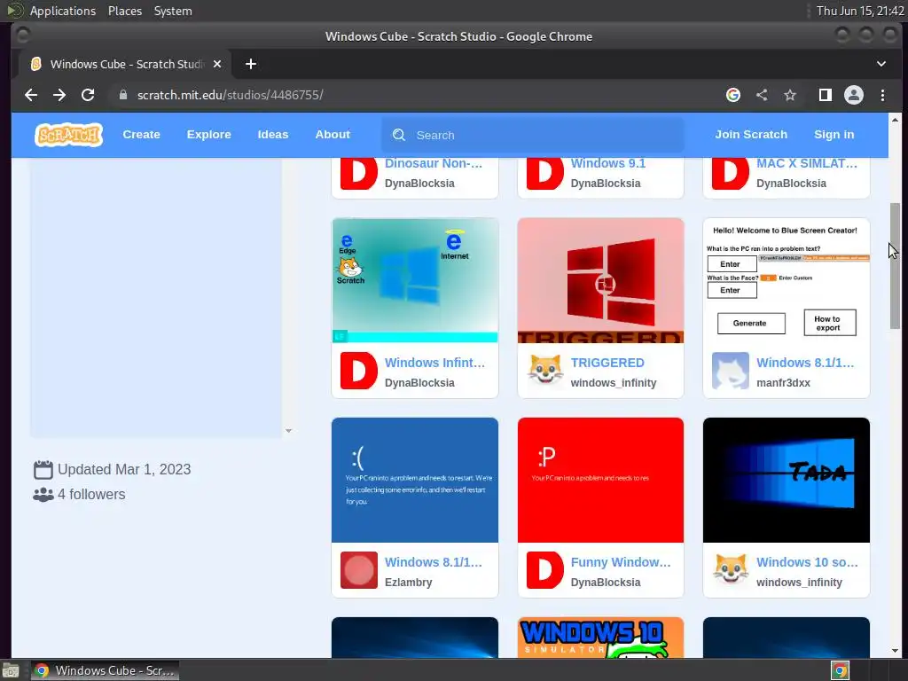Open a new browser tab
Screen dimensions: 908x681
point(251,64)
